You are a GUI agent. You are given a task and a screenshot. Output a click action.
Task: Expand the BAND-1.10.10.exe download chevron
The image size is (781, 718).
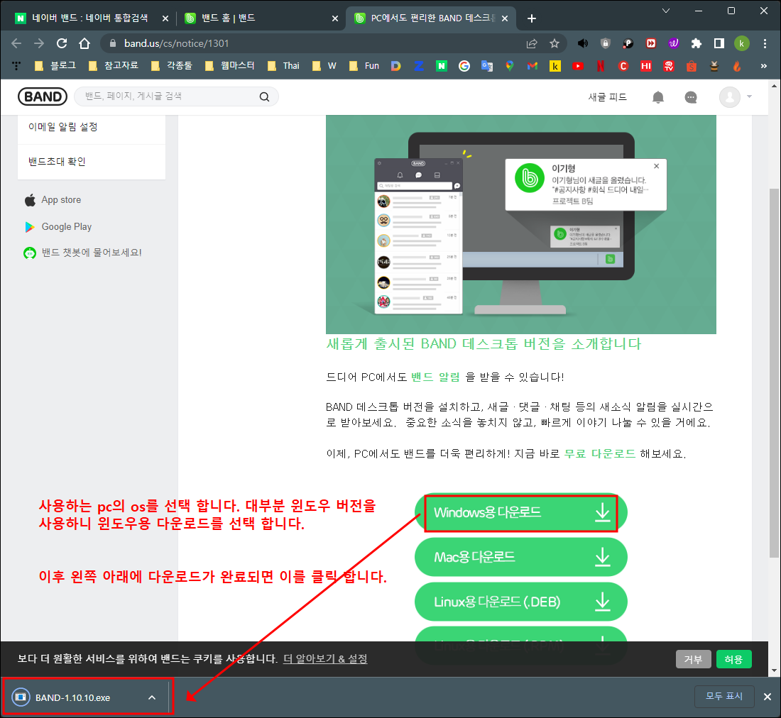click(x=151, y=697)
